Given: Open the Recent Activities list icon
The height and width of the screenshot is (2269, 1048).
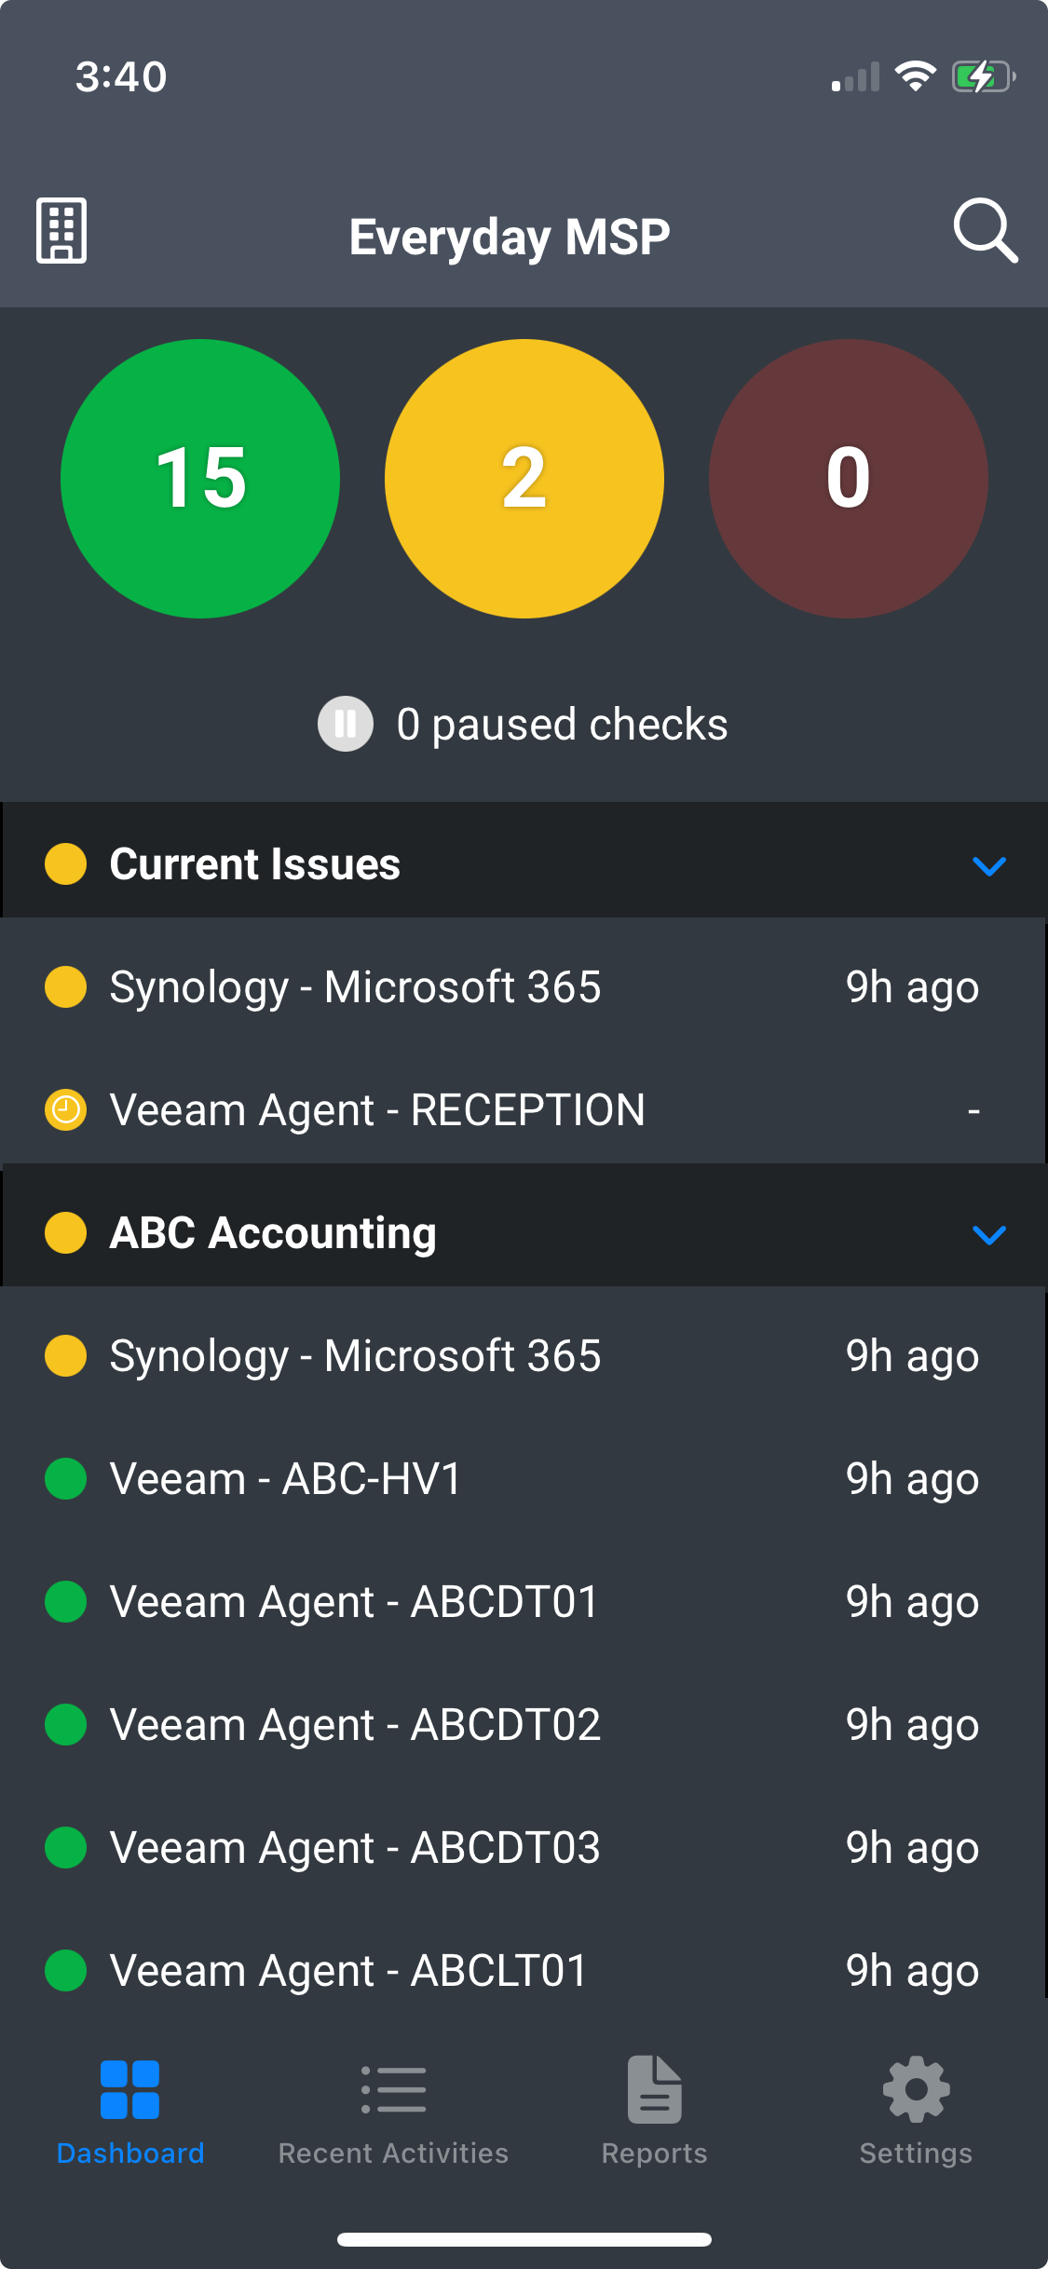Looking at the screenshot, I should click(393, 2089).
